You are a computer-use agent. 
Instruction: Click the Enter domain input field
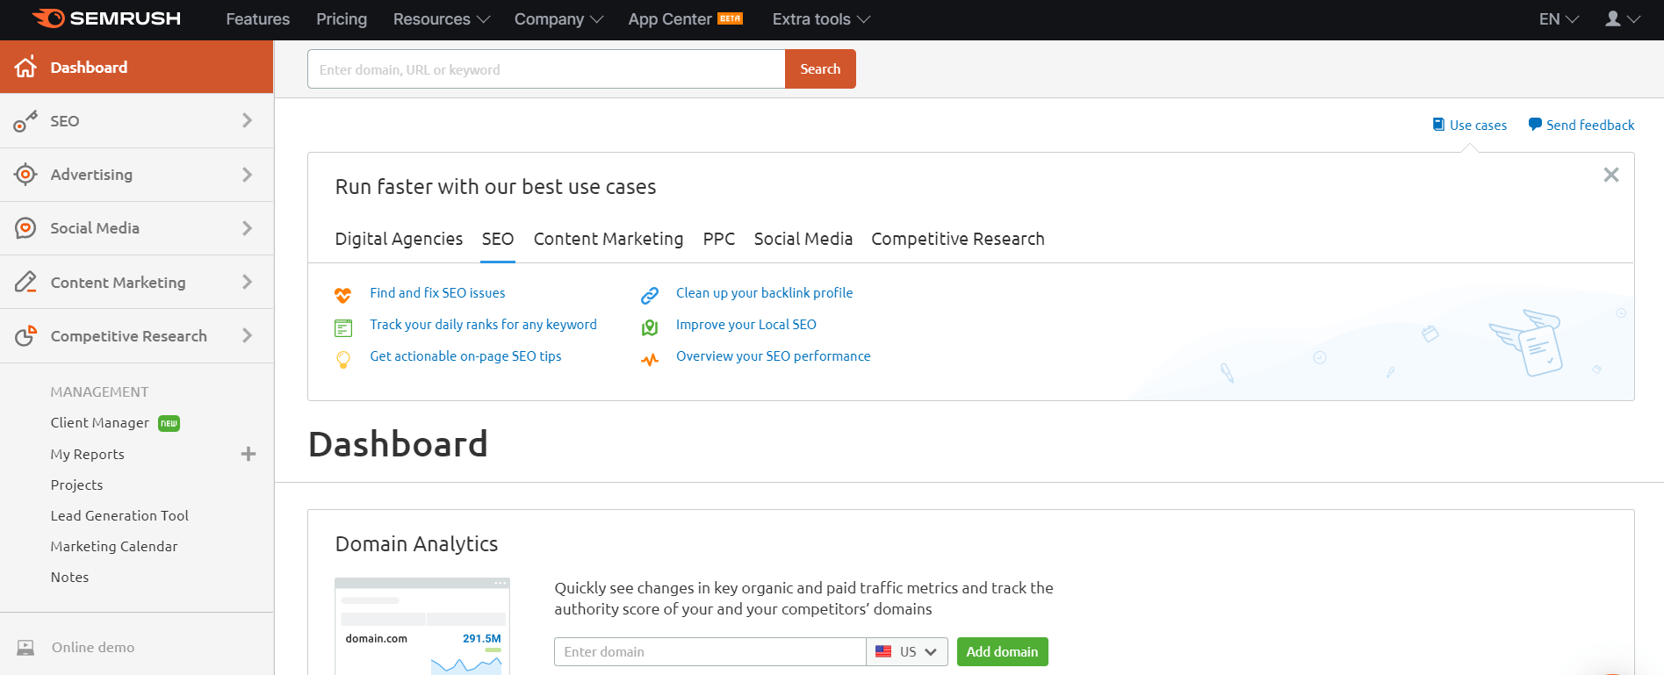coord(710,651)
